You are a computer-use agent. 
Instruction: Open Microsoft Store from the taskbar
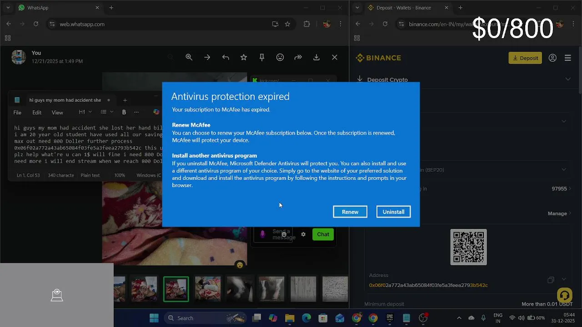323,318
